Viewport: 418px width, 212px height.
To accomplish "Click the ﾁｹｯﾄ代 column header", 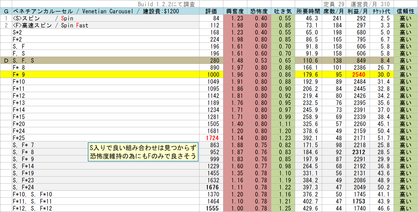I will coord(381,11).
